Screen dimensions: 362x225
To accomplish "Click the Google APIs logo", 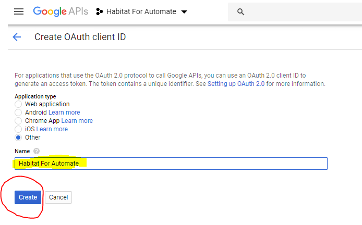I will 61,11.
